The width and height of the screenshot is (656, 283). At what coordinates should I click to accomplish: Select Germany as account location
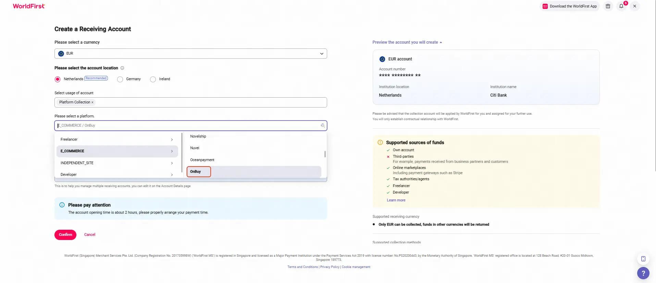120,79
